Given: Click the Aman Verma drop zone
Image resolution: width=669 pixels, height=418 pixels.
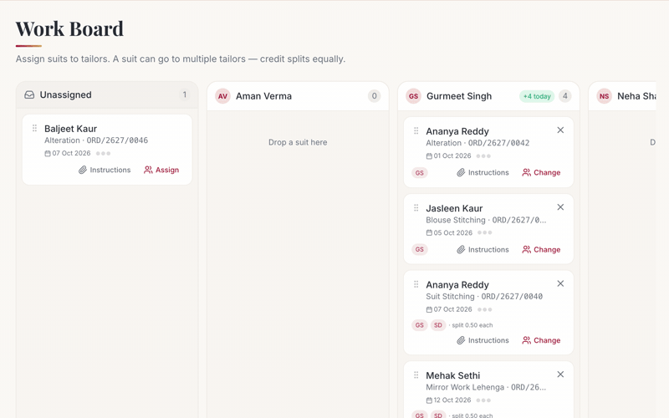Looking at the screenshot, I should [298, 142].
